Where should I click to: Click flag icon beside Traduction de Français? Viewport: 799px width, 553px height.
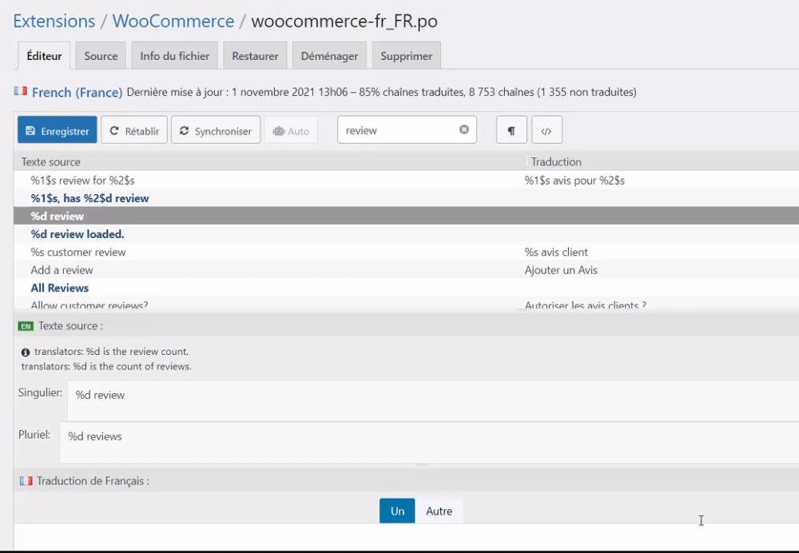tap(26, 480)
